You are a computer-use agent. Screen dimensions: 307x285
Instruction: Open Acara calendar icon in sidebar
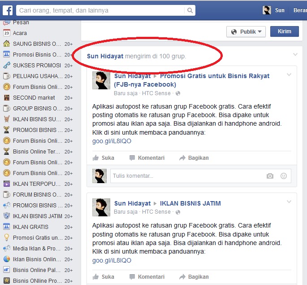tap(6, 33)
